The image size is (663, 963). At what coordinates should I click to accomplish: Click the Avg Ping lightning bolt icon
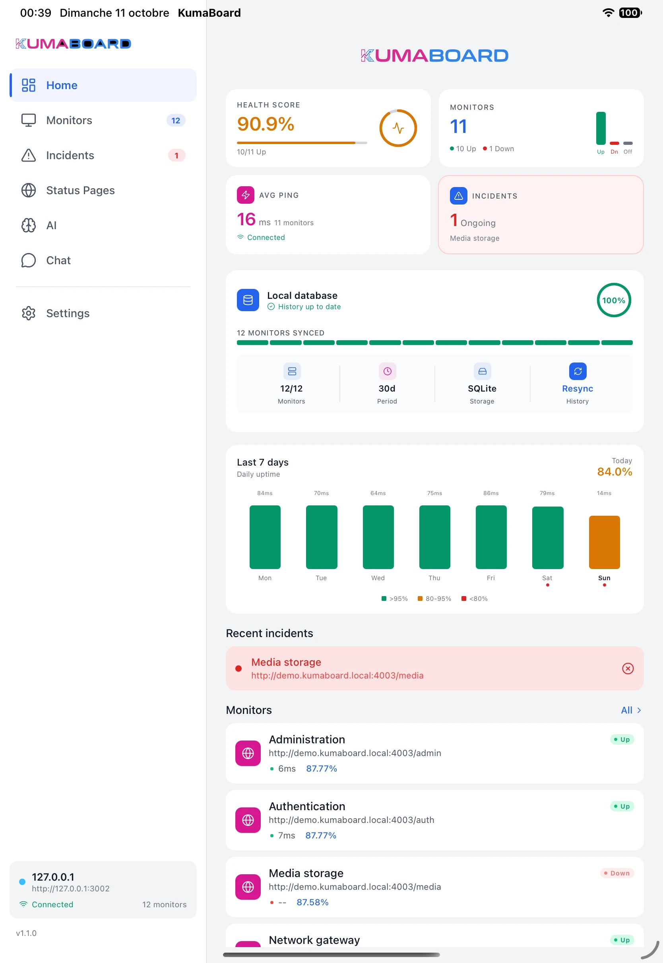(245, 195)
